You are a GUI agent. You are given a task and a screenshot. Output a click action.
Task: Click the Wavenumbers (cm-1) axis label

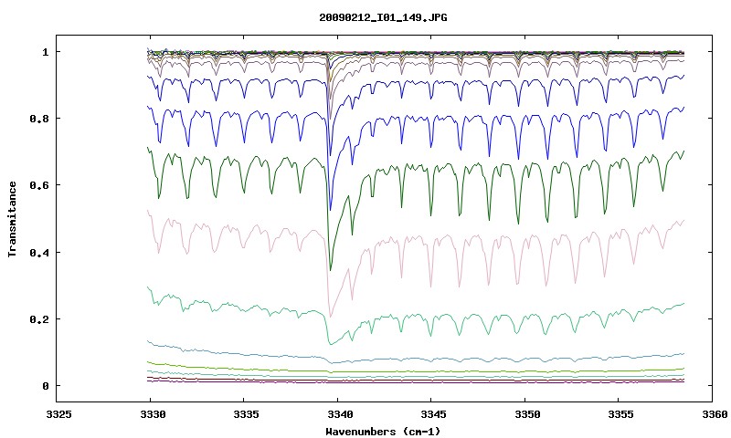click(383, 432)
